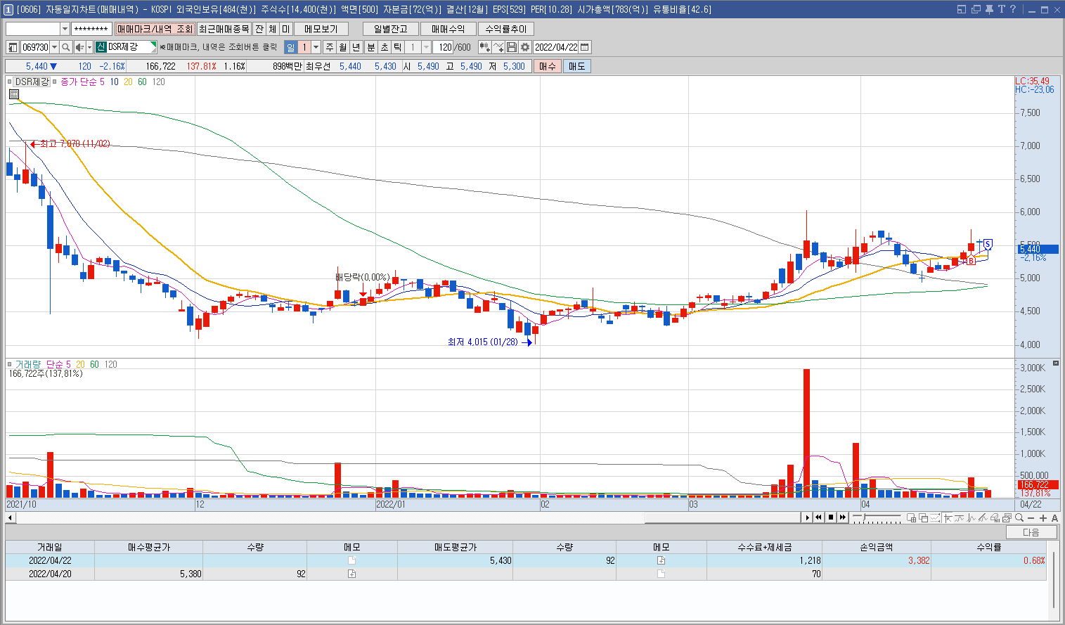Open the dropdown arrow beside speaker icon
Viewport: 1065px width, 625px height.
point(89,47)
